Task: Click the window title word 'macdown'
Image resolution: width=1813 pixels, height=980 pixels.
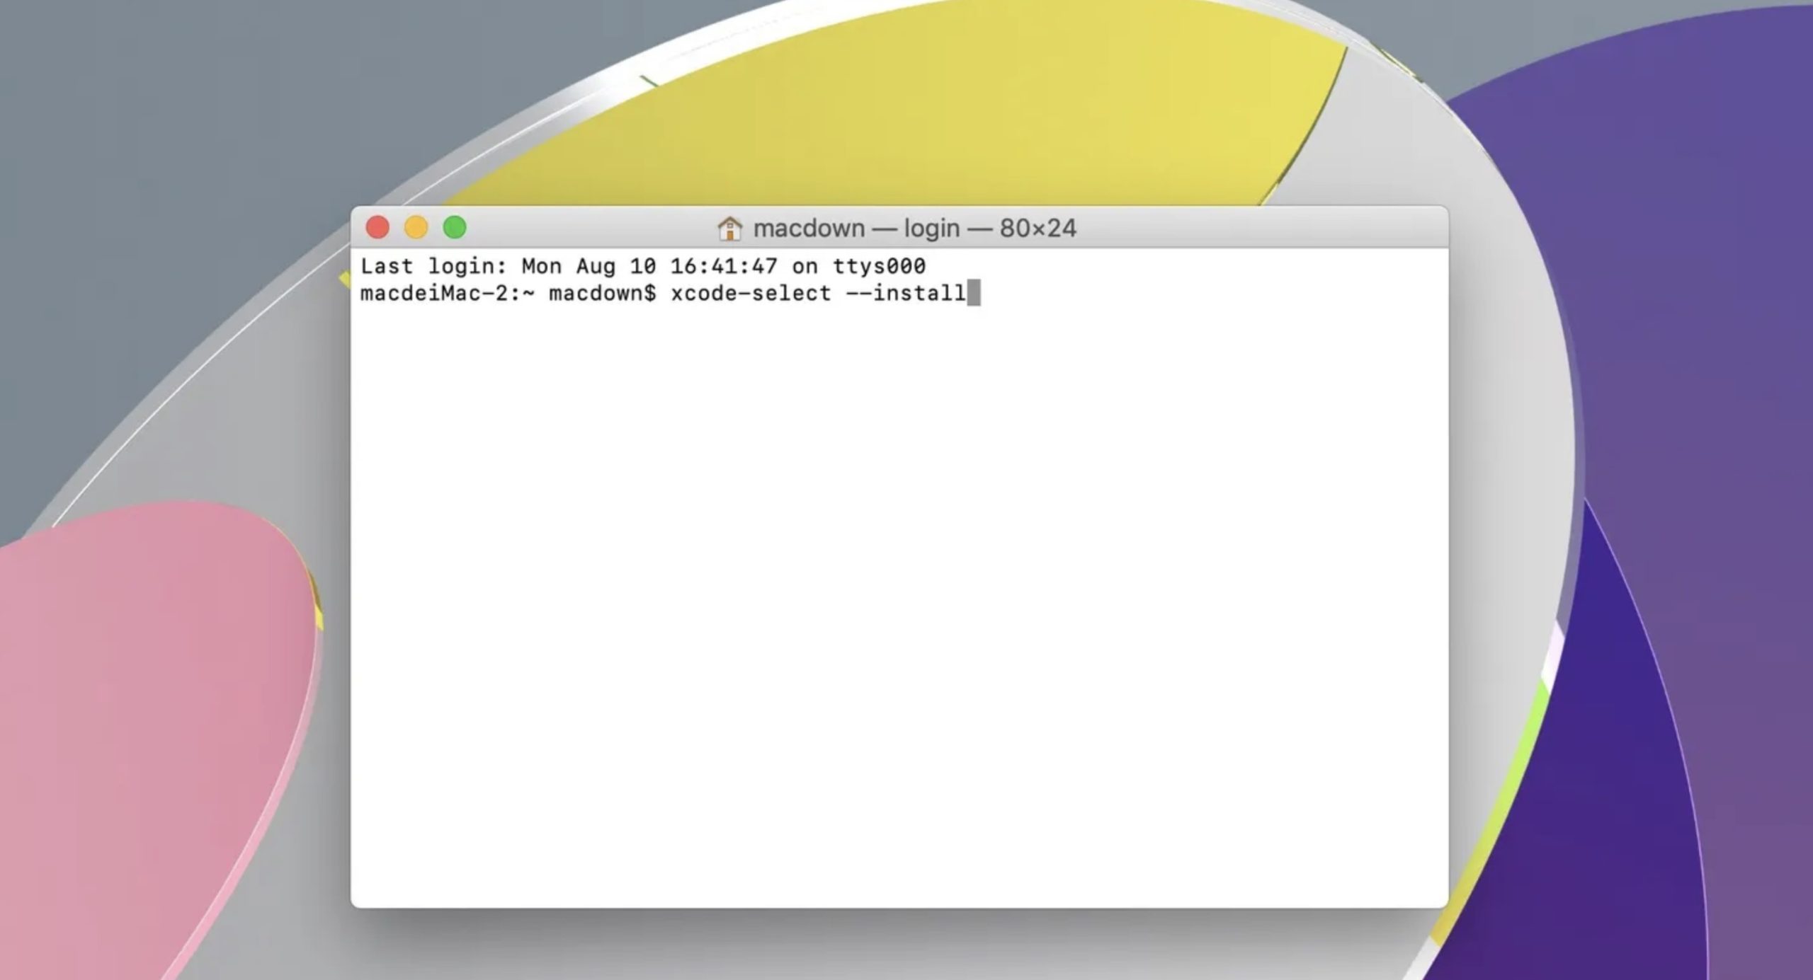Action: click(809, 228)
